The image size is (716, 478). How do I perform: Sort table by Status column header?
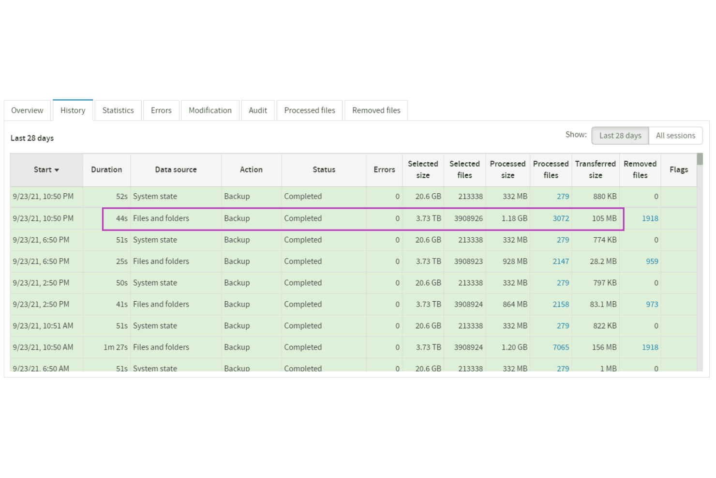click(x=324, y=170)
